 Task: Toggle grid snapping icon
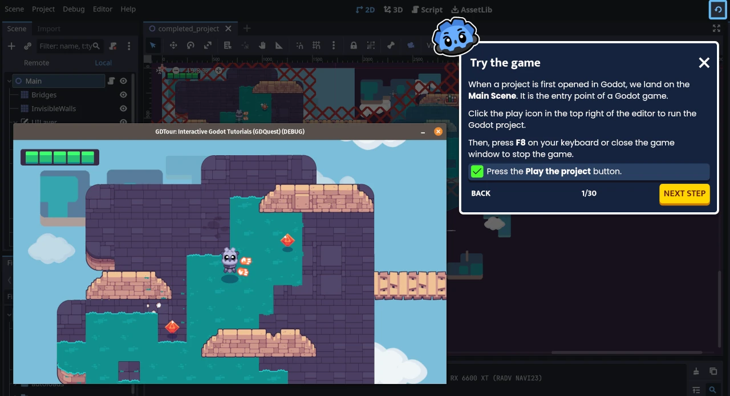click(x=317, y=46)
